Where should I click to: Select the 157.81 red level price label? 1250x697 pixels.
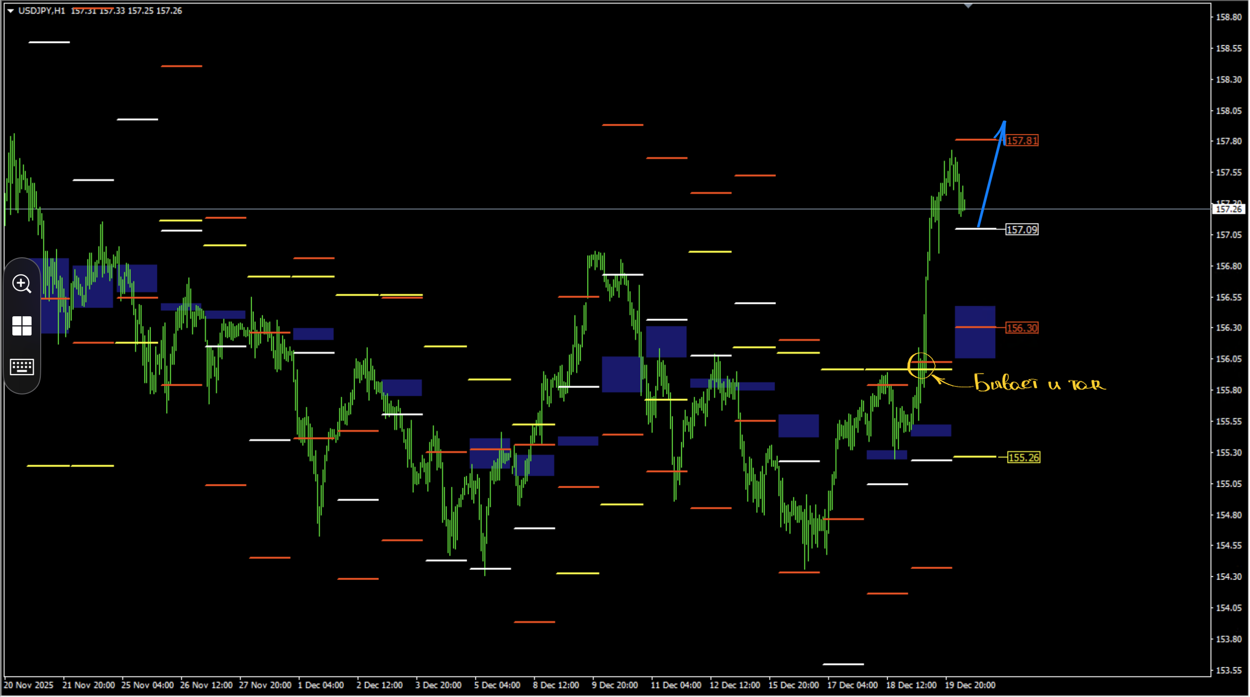pos(1022,141)
